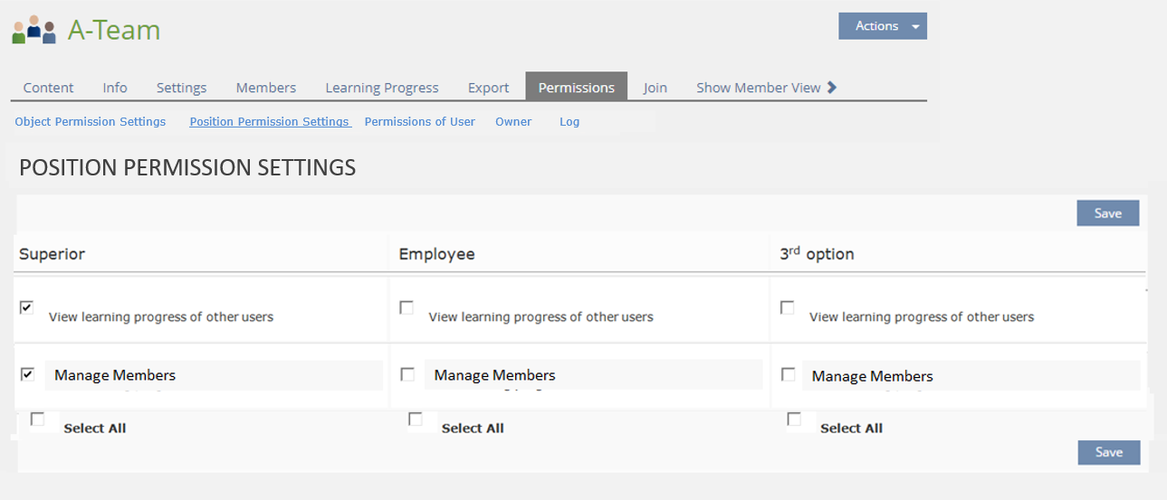Open the Owner subtab link

[x=513, y=121]
